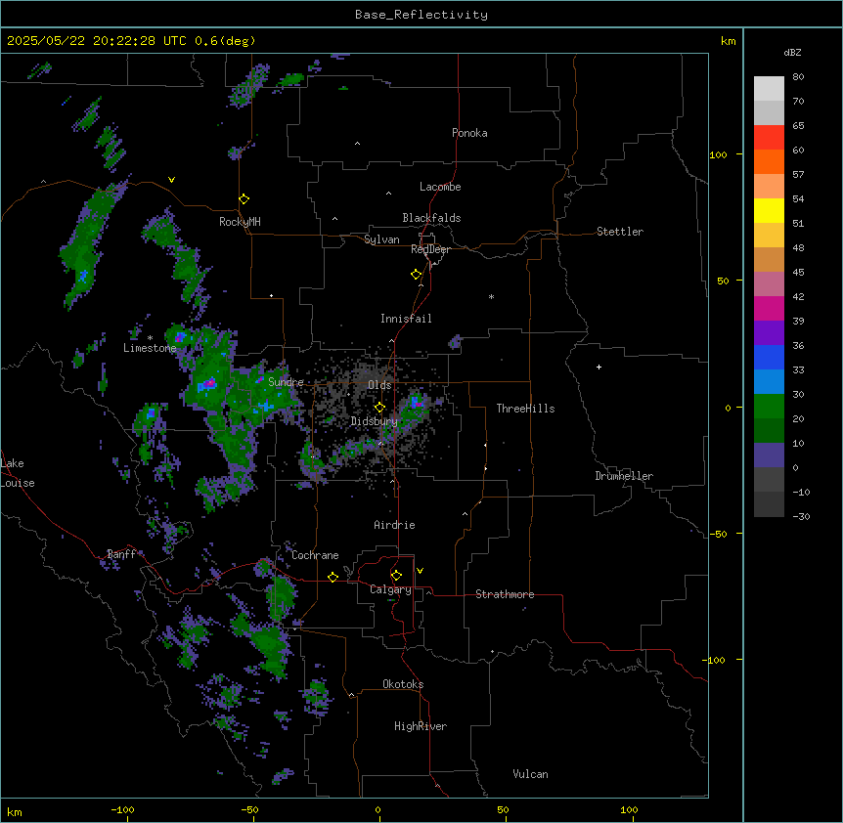Click the Banff label
843x823 pixels.
tap(121, 554)
